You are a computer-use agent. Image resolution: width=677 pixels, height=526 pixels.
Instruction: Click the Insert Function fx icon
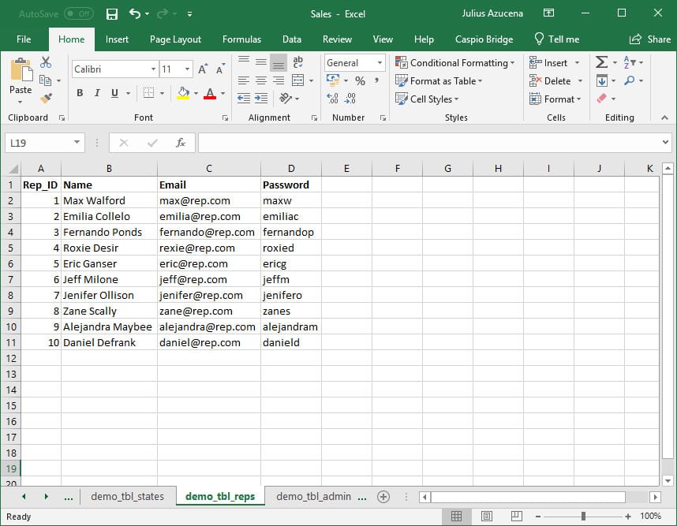point(181,143)
